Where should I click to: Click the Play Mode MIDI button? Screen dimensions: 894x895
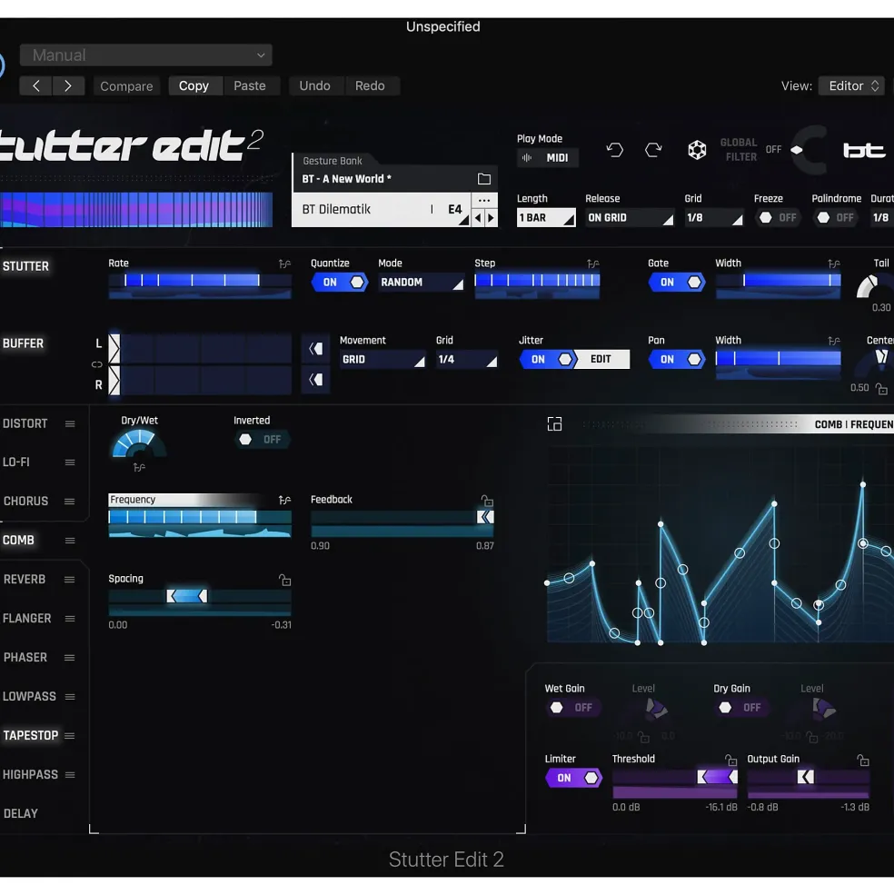pyautogui.click(x=548, y=158)
